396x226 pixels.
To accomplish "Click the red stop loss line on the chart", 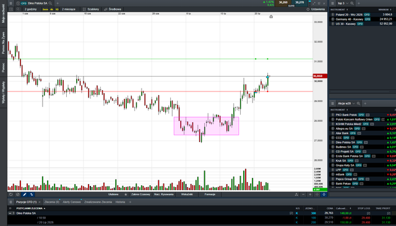I will click(x=160, y=91).
